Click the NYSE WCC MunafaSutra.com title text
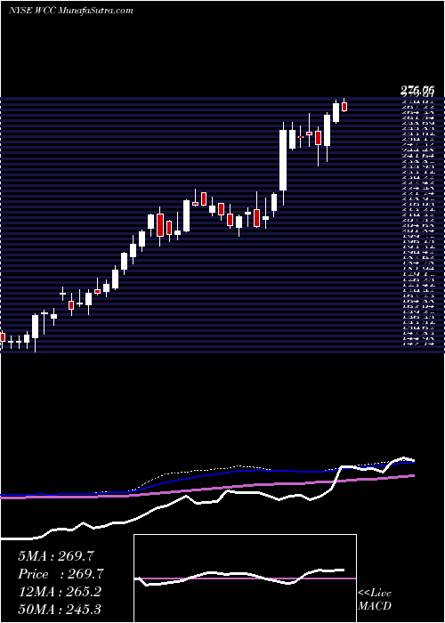This screenshot has height=623, width=445. [x=70, y=11]
